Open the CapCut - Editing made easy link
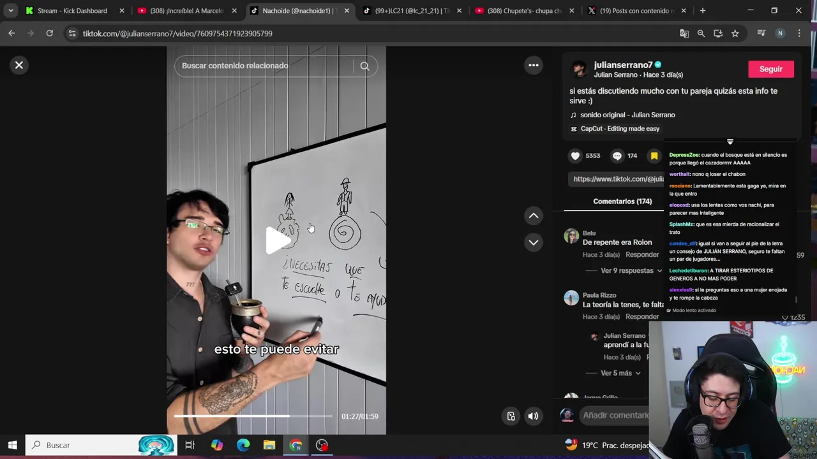The height and width of the screenshot is (459, 817). [620, 129]
